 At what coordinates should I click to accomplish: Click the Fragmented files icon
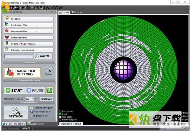coord(7,31)
